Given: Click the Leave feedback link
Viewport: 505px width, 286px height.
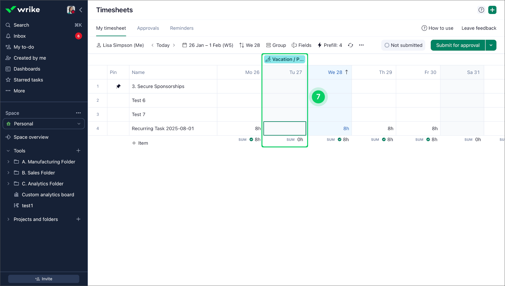Looking at the screenshot, I should point(479,28).
